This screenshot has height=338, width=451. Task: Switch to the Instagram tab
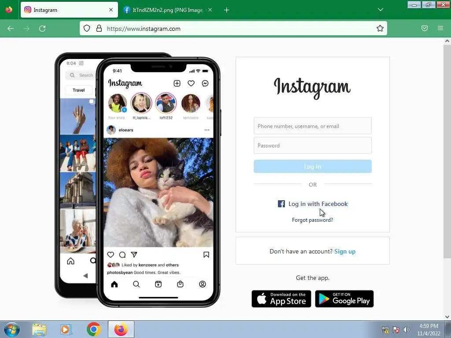point(69,10)
